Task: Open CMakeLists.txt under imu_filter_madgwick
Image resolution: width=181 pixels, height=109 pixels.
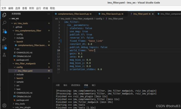Action: click(x=24, y=96)
